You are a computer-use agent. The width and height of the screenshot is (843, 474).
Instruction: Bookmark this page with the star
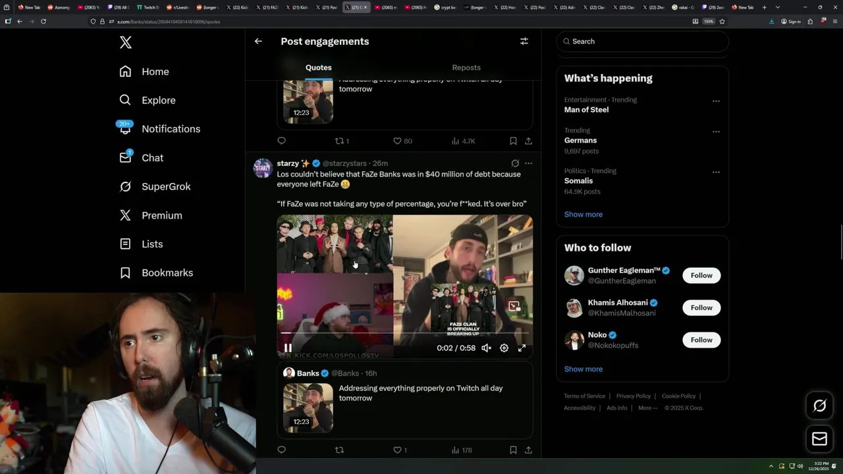pyautogui.click(x=722, y=21)
